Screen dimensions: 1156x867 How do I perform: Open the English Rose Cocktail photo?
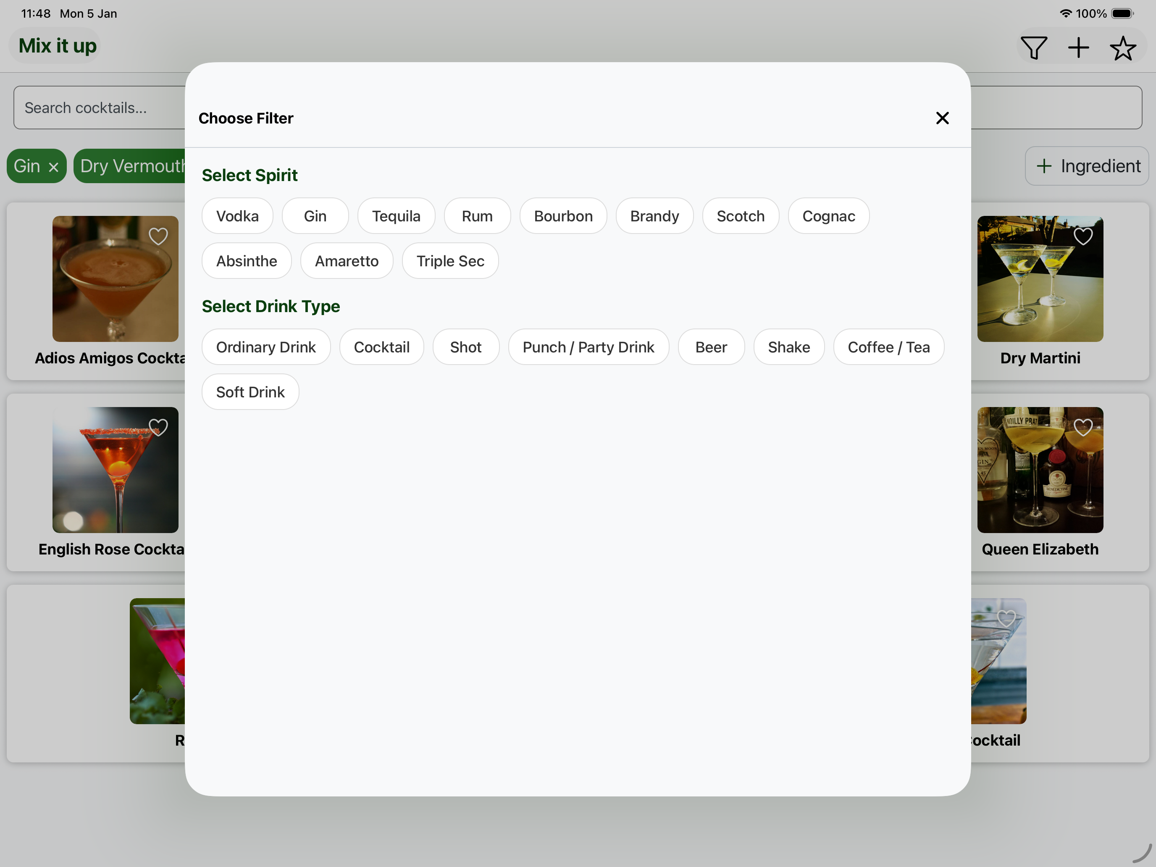coord(115,470)
